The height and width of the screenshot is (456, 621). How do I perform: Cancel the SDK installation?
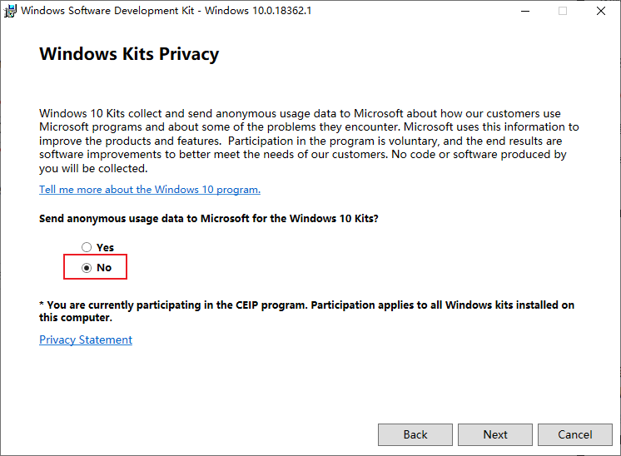(575, 434)
